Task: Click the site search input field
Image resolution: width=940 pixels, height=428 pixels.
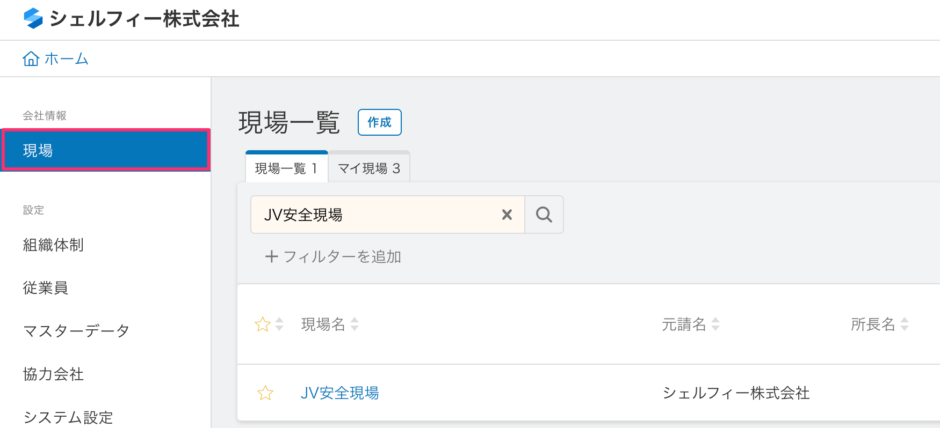Action: click(376, 215)
